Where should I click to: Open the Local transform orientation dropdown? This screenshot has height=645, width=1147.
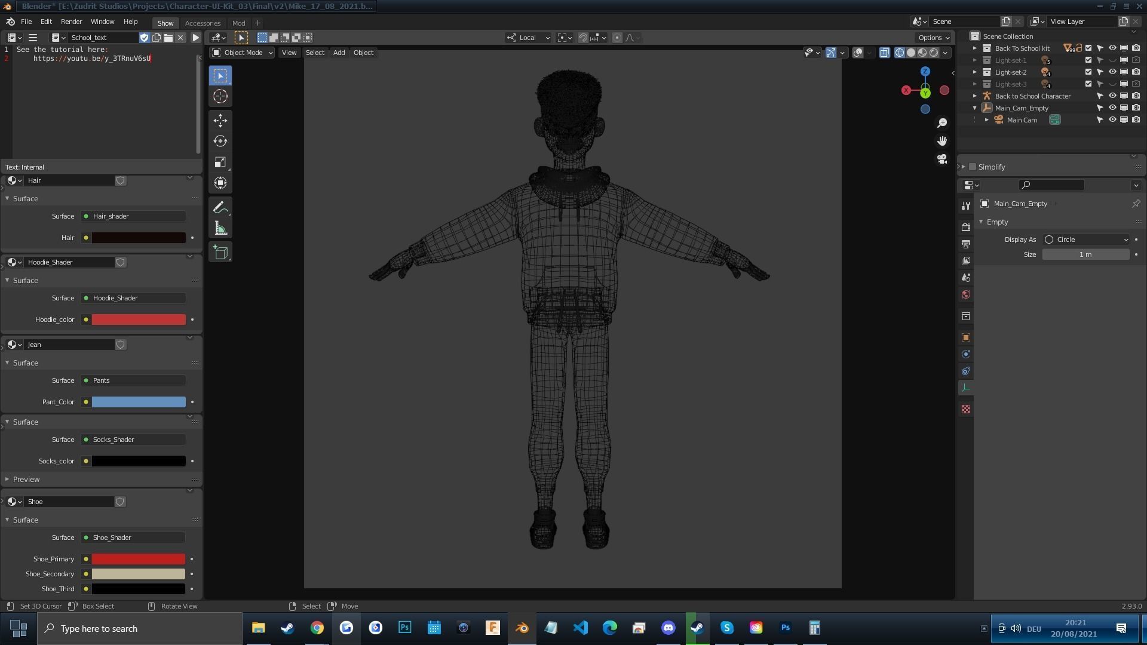pyautogui.click(x=529, y=38)
